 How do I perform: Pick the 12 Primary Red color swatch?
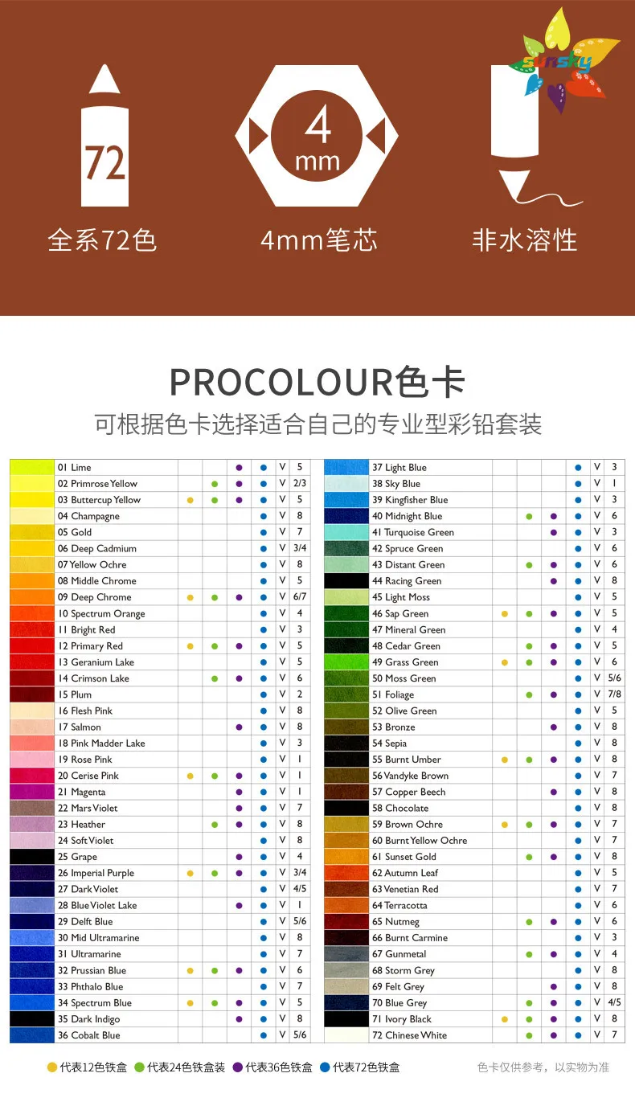point(32,645)
